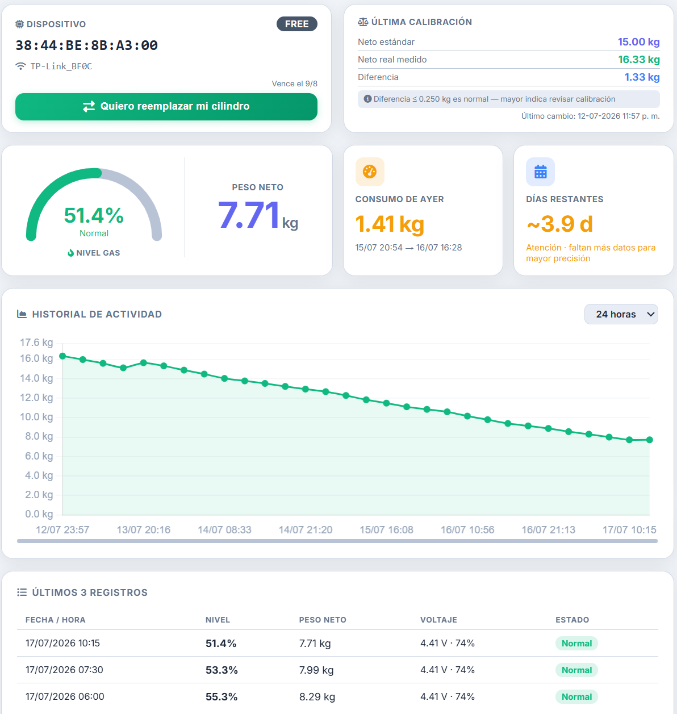Click the ESTADO column header
Screen dimensions: 677x714
[x=572, y=620]
